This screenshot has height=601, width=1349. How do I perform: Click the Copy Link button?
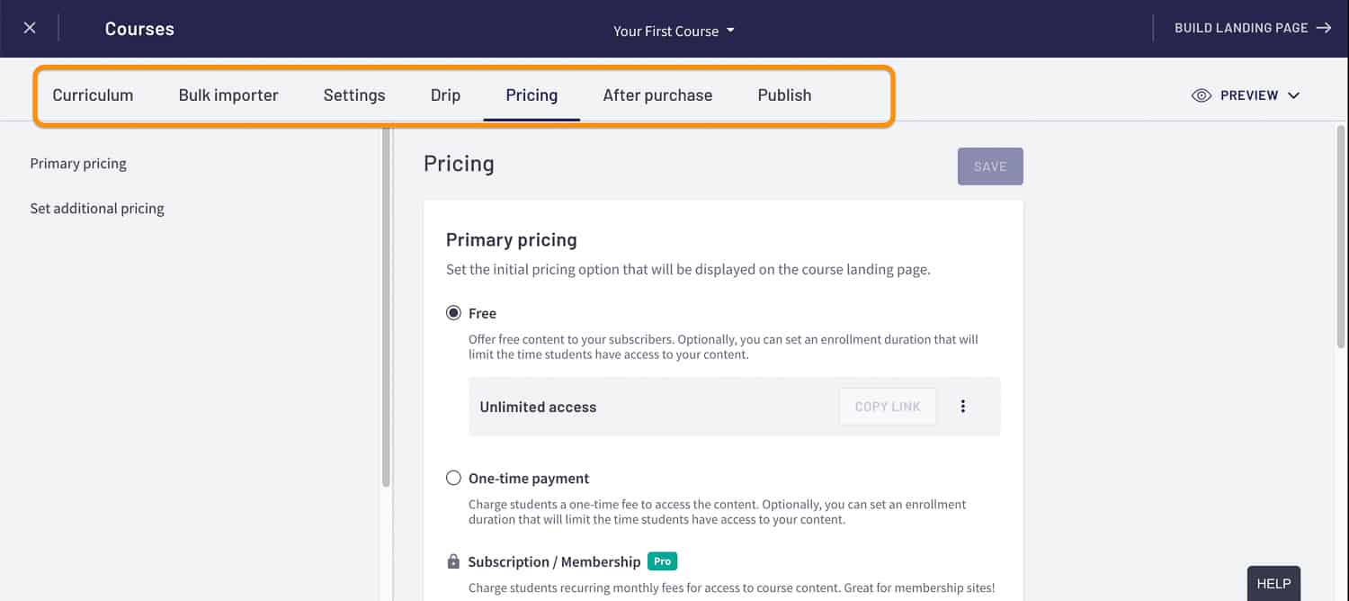click(x=887, y=407)
